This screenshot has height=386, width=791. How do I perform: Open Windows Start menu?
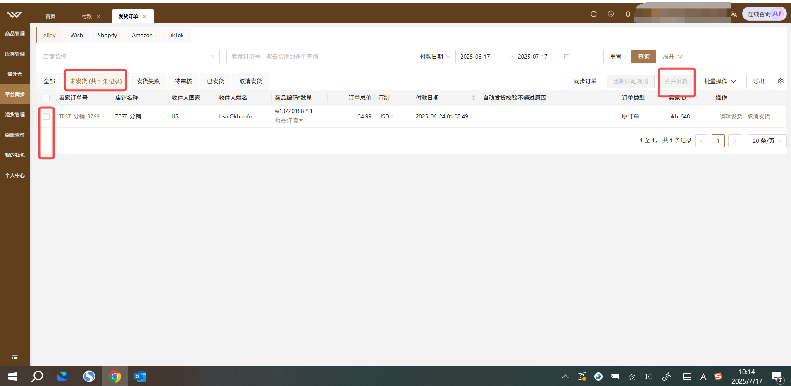(x=12, y=377)
